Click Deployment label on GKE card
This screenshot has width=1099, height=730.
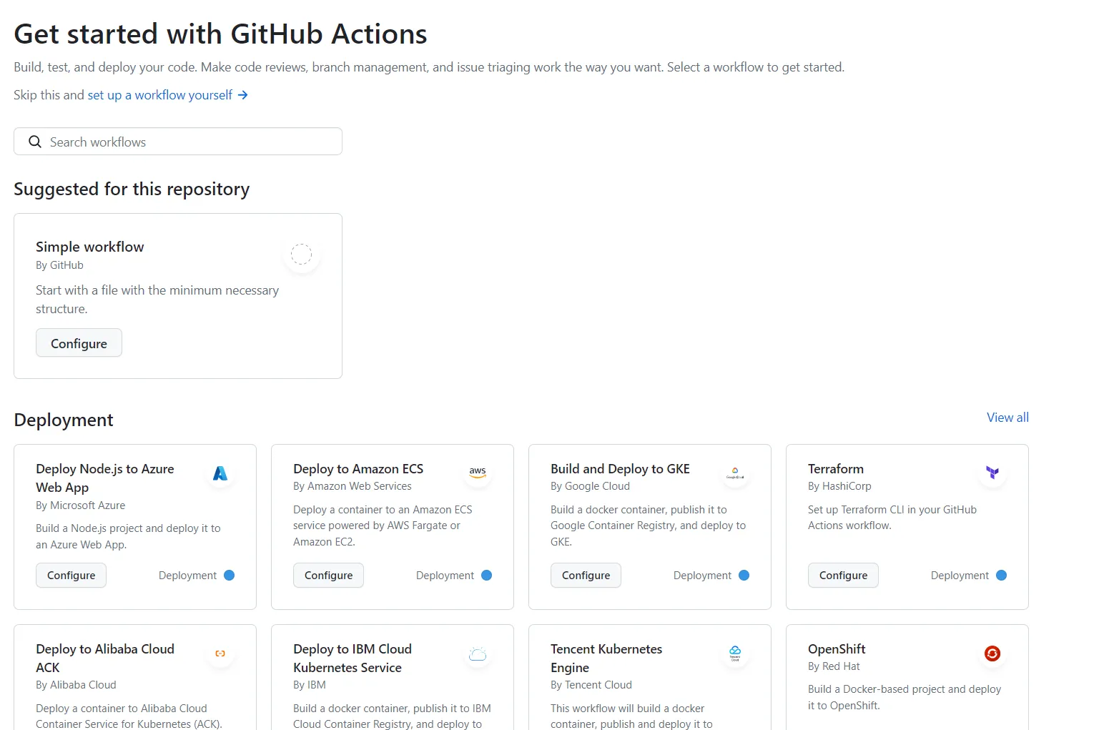click(702, 576)
